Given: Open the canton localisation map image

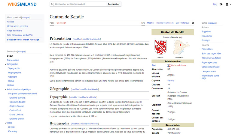Looking at the screenshot, I should coord(179,47).
